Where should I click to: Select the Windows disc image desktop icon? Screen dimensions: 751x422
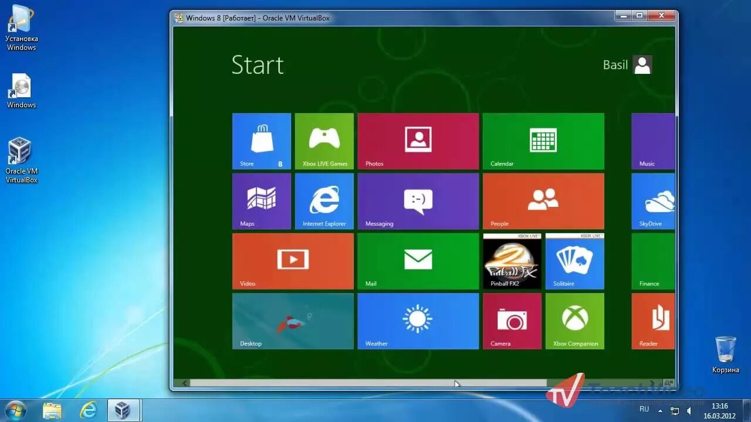(22, 91)
